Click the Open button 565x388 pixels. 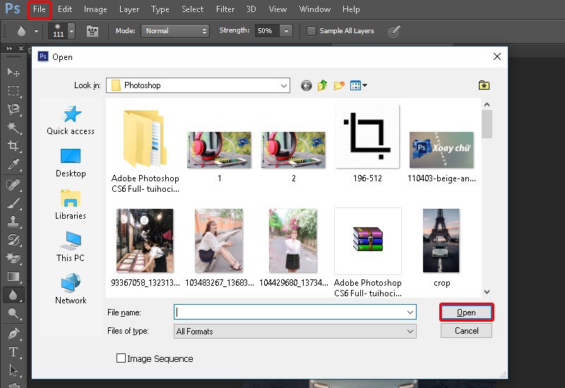tap(466, 312)
